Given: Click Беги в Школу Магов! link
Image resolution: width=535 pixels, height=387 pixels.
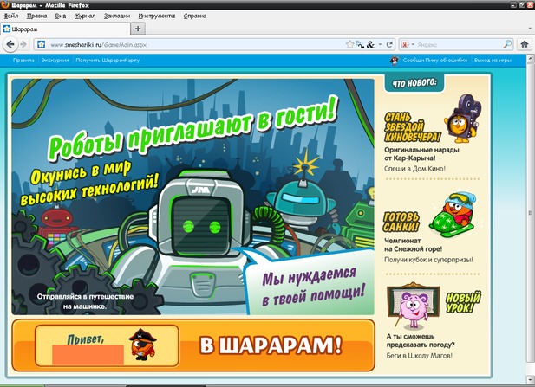Looking at the screenshot, I should pyautogui.click(x=420, y=355).
